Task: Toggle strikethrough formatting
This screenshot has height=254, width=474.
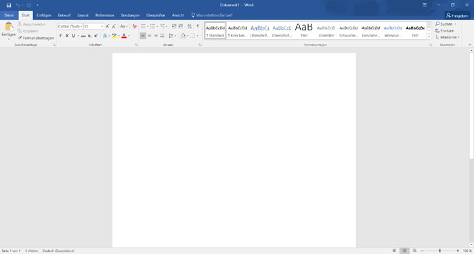Action: [x=83, y=36]
